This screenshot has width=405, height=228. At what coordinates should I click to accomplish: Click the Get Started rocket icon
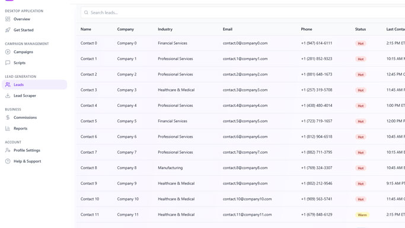click(8, 30)
